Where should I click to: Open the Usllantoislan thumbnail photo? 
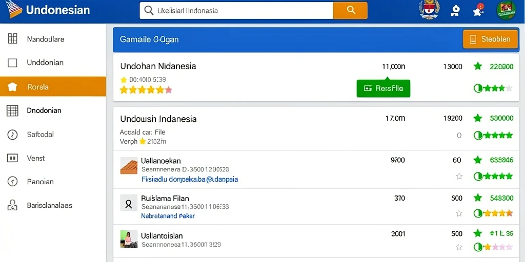[129, 239]
